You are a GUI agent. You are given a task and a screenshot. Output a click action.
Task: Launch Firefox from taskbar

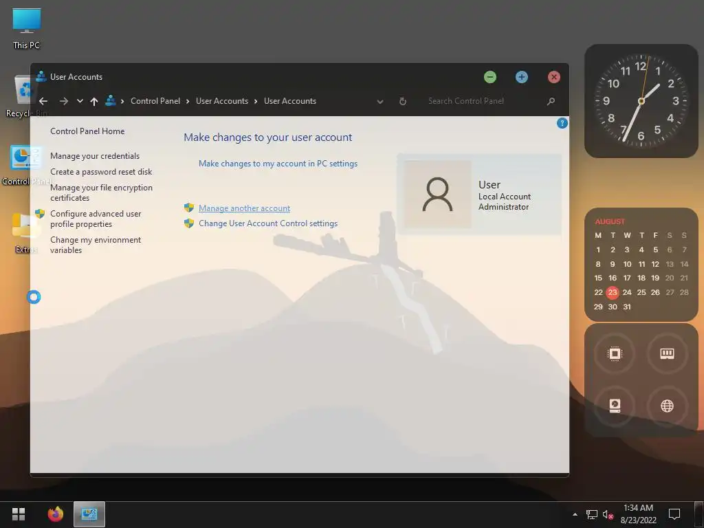[56, 514]
